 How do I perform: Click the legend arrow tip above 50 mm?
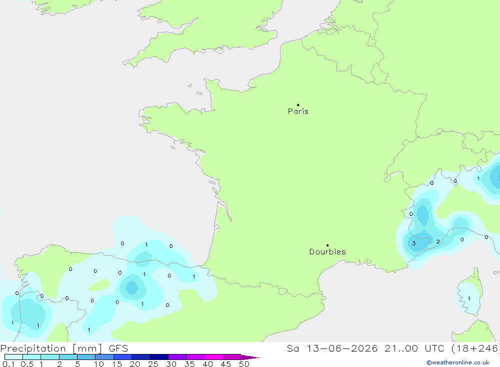coord(250,357)
